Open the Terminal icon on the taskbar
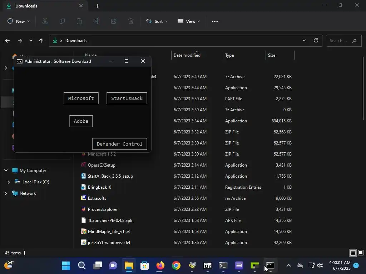The image size is (366, 274). 223,265
